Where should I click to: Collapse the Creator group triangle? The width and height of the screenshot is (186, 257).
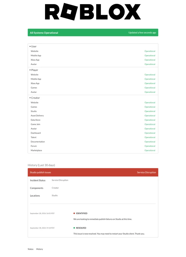(x=30, y=98)
